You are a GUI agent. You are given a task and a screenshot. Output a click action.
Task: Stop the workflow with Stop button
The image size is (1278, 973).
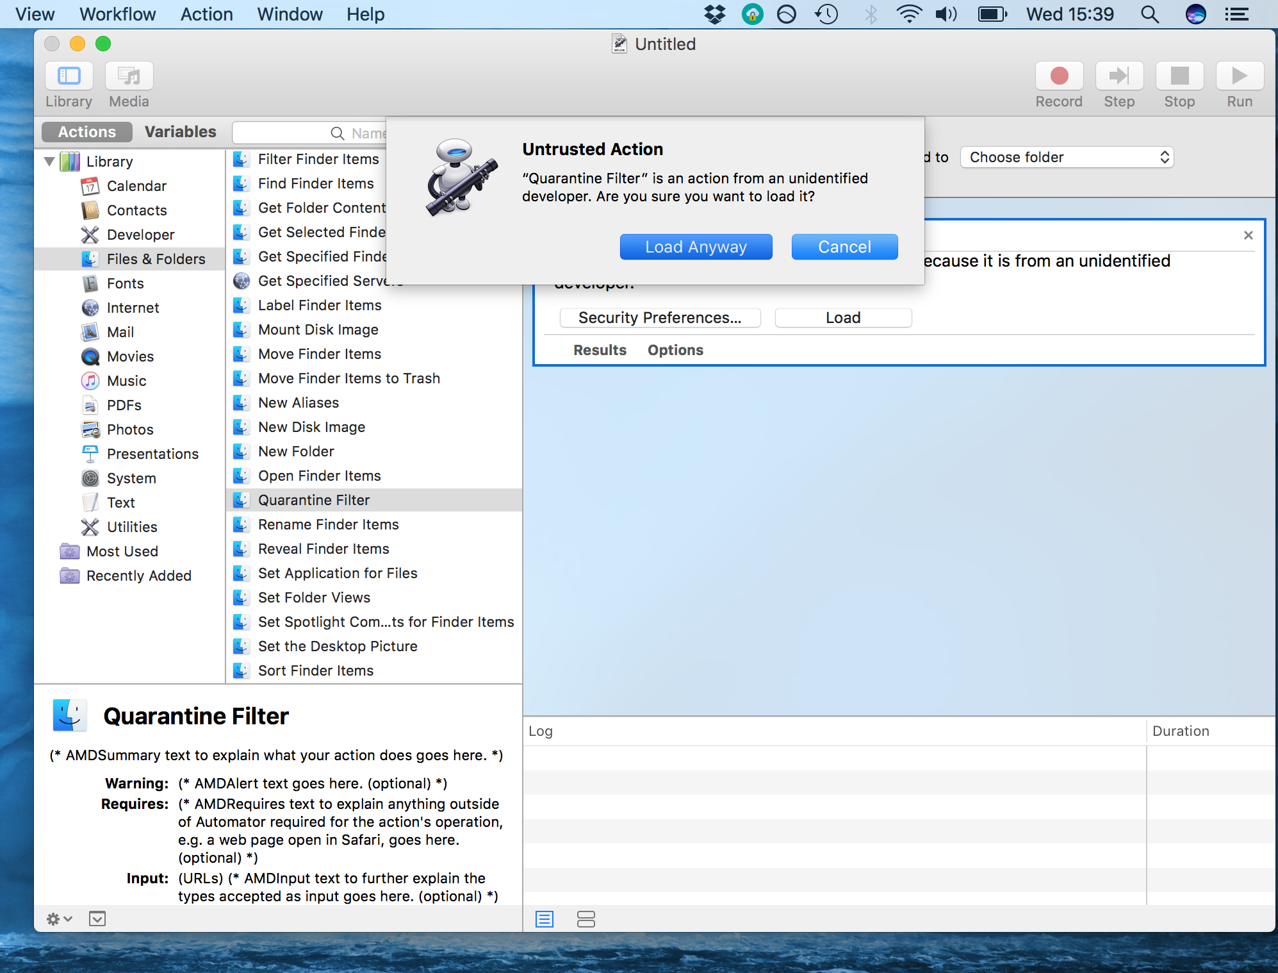click(1179, 76)
